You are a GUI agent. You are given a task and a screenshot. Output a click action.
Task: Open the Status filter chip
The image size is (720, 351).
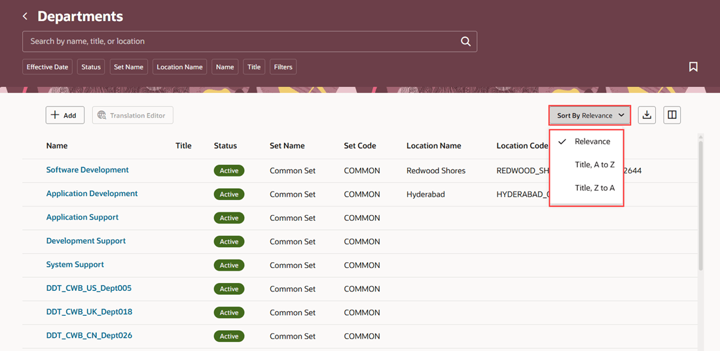91,67
